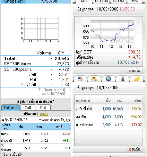Click the Put/Call ratio 0.66

[x=65, y=85]
